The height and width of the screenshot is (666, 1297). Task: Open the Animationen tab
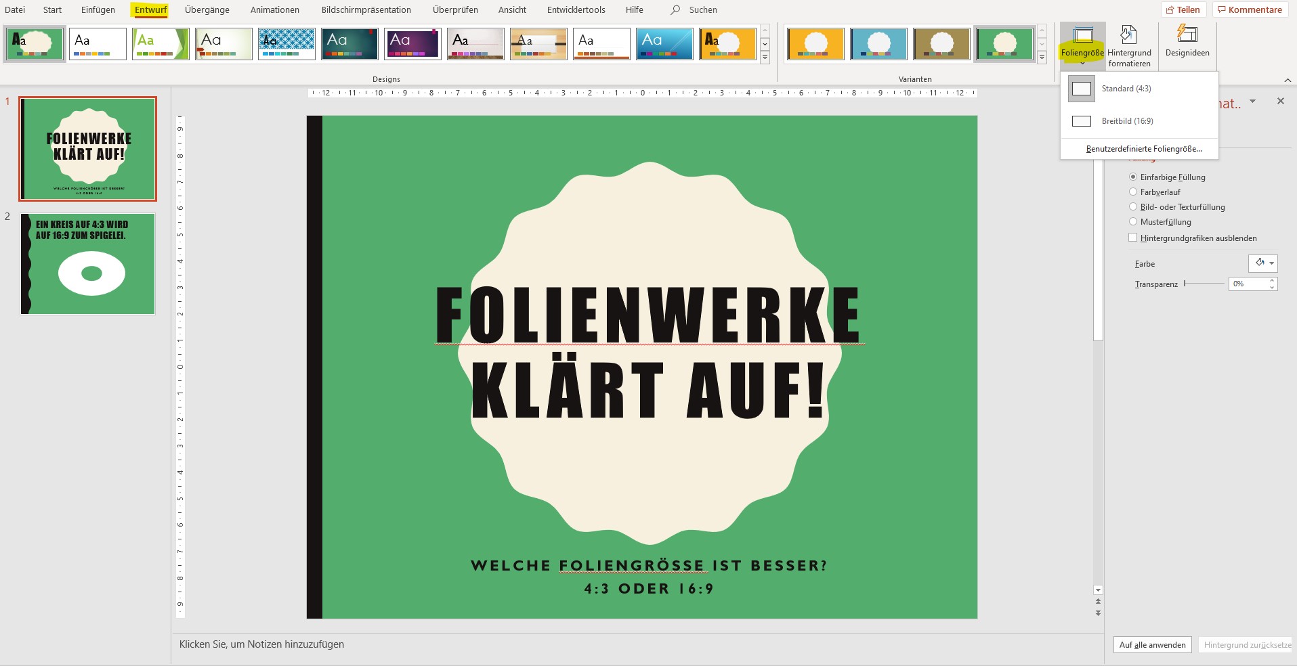[x=275, y=9]
